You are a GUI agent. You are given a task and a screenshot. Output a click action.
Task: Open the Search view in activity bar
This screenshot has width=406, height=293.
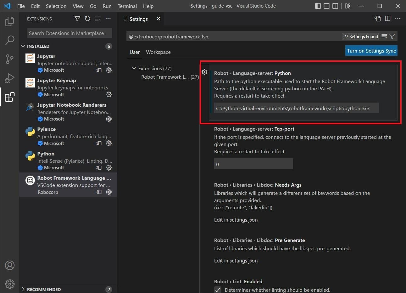(10, 40)
